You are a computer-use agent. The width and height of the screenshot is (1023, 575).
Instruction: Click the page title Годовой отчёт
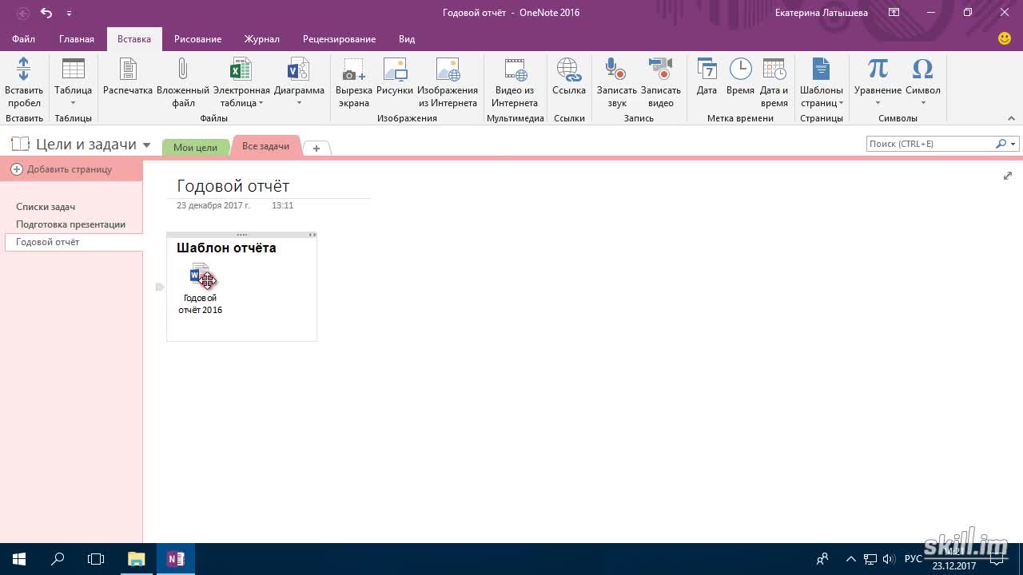[233, 186]
